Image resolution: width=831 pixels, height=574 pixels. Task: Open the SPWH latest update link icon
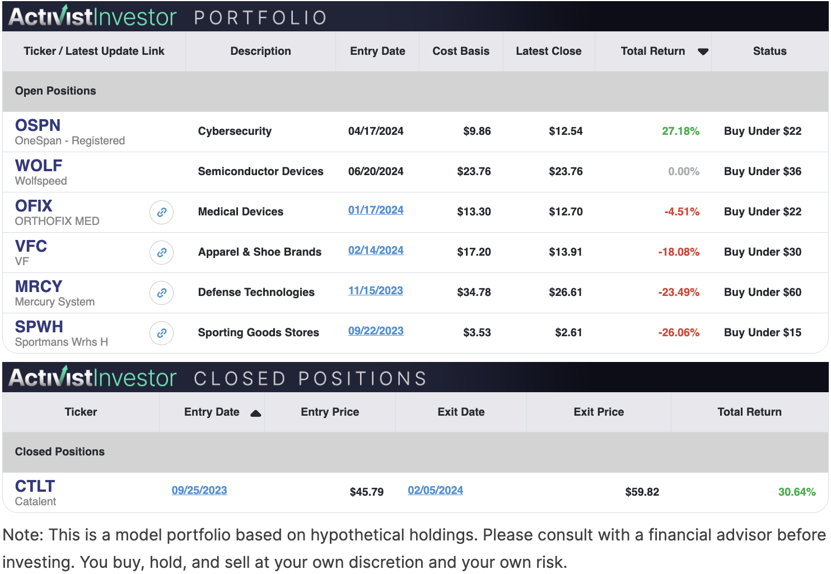tap(161, 333)
